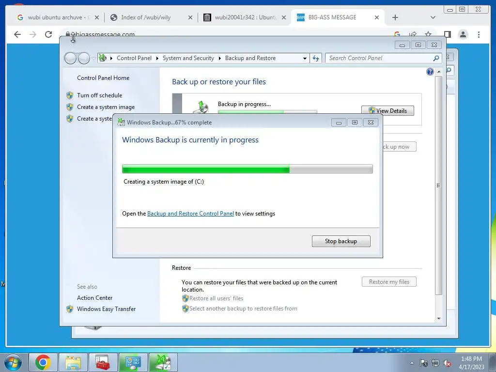Open Action Center link

click(x=94, y=298)
